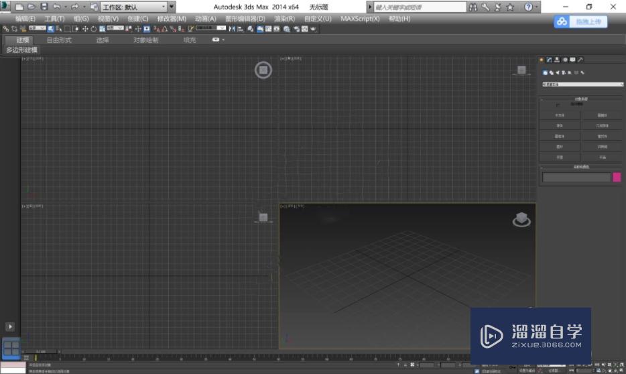
Task: Click the Open File icon in title bar
Action: pyautogui.click(x=31, y=7)
